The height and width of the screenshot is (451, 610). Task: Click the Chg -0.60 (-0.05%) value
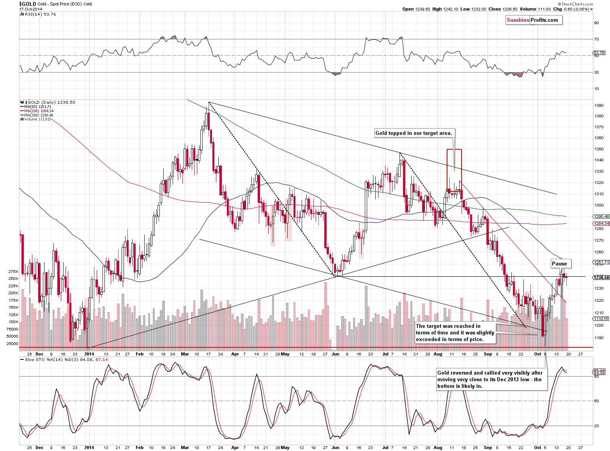(x=571, y=9)
